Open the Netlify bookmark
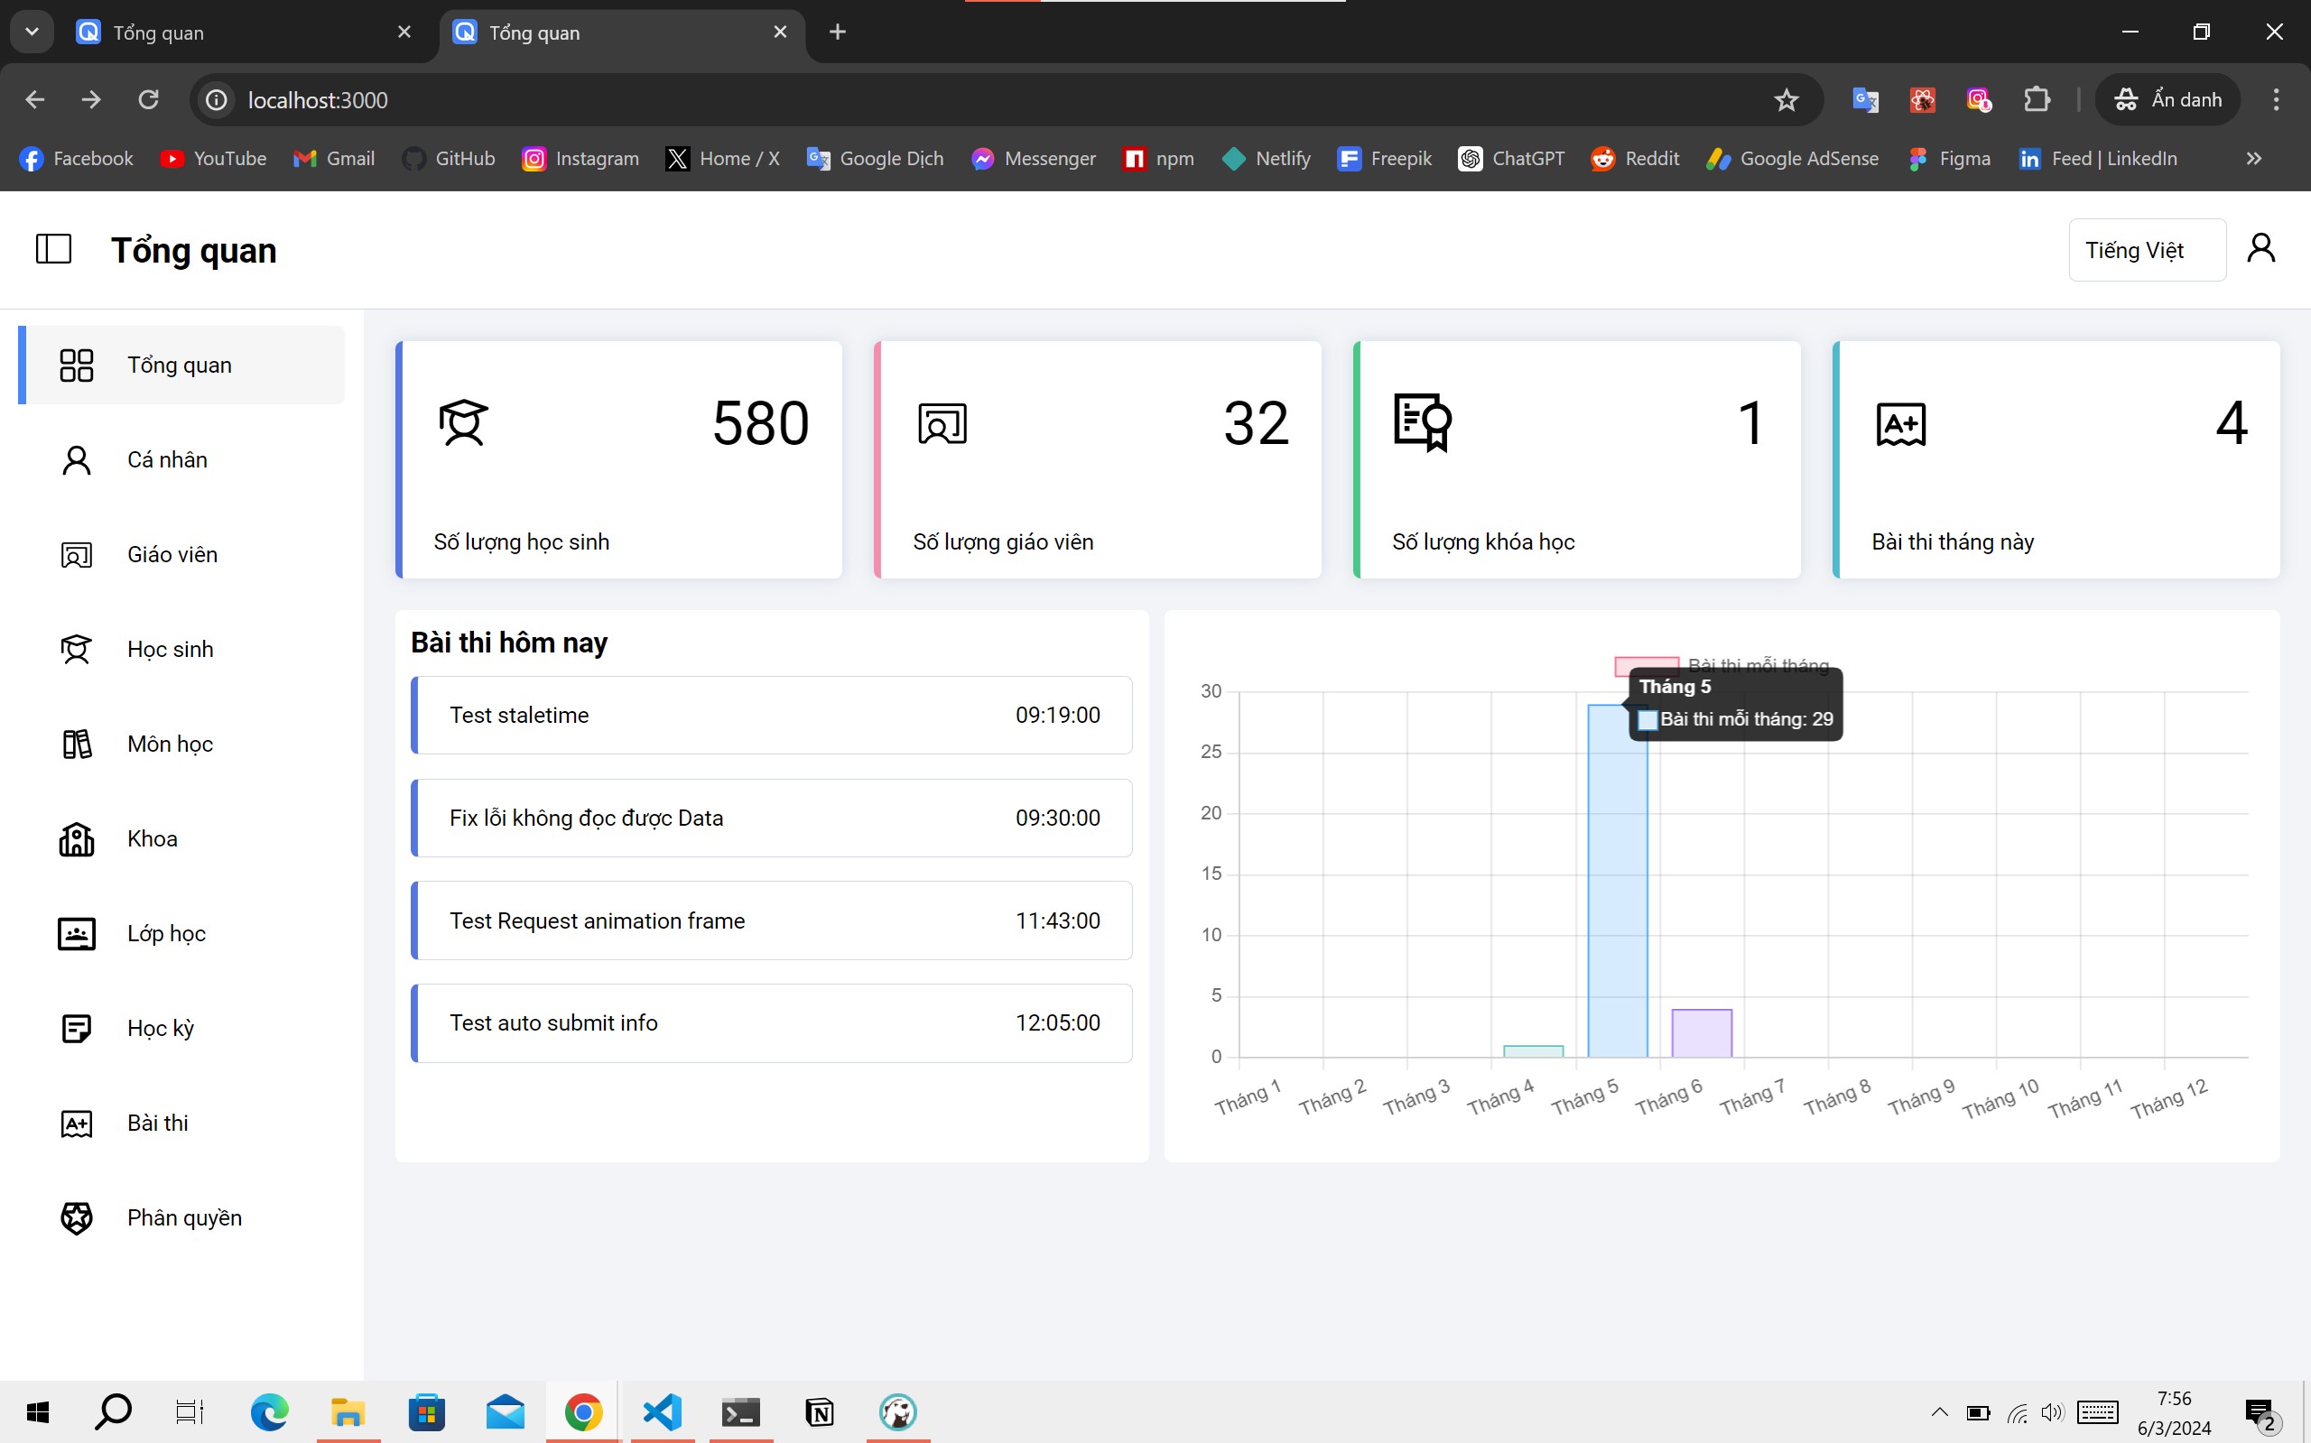Screen dimensions: 2311x1443 click(1267, 159)
